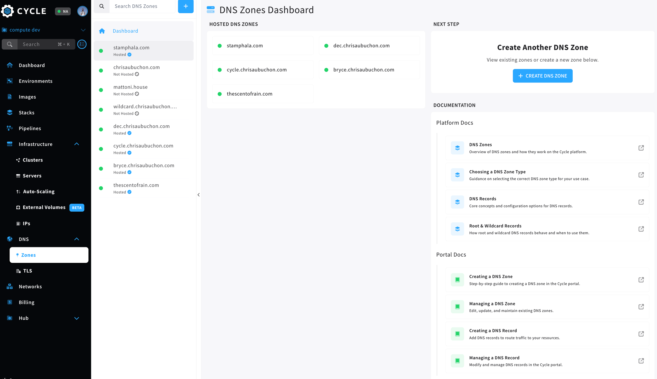657x379 pixels.
Task: Open Root & Wildcard Records doc
Action: [x=547, y=229]
